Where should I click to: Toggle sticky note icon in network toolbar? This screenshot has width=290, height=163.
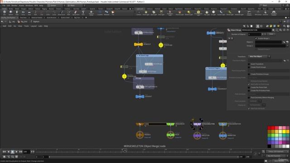point(271,26)
